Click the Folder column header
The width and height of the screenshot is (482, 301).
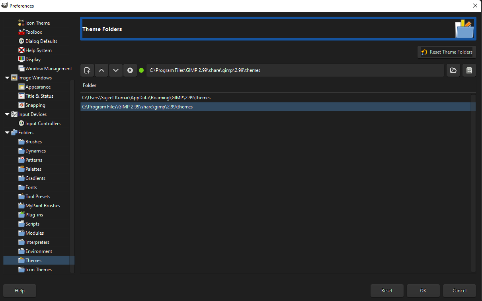coord(90,85)
